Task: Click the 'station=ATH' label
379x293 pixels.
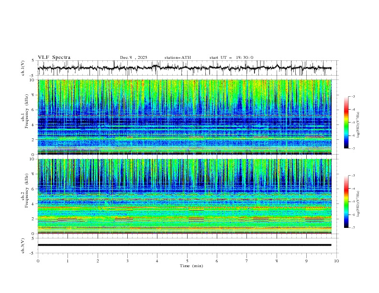Action: pyautogui.click(x=178, y=57)
